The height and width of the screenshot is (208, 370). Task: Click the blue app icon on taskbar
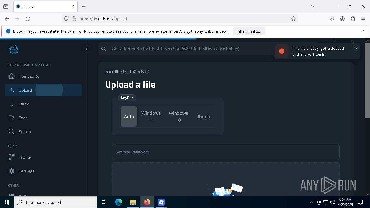[161, 202]
